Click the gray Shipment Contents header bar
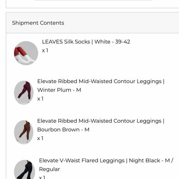The width and height of the screenshot is (179, 179). (92, 23)
